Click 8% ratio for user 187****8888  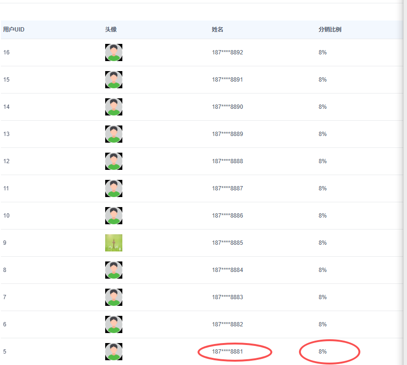tap(323, 161)
